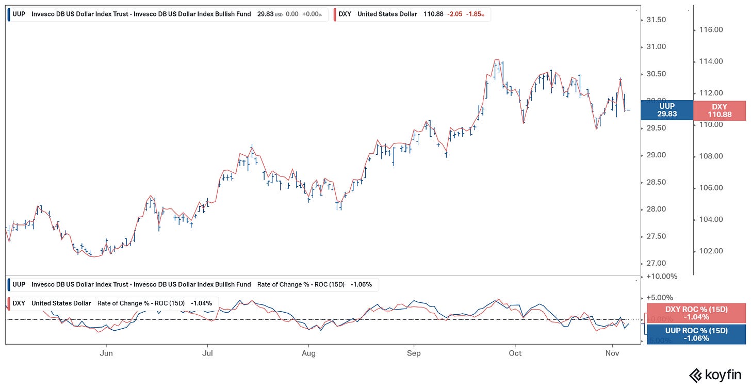Click the blue UUP color bar in top legend

[9, 14]
